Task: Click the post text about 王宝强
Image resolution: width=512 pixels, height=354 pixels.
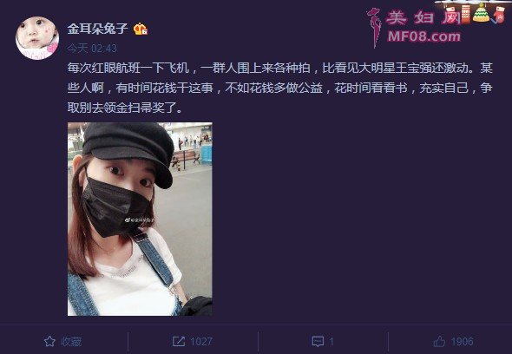Action: click(279, 88)
